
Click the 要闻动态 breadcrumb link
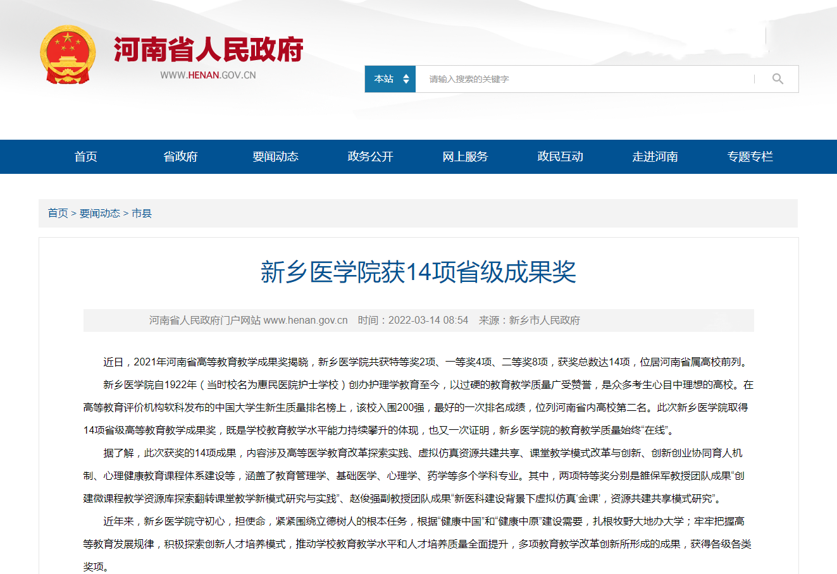click(99, 214)
